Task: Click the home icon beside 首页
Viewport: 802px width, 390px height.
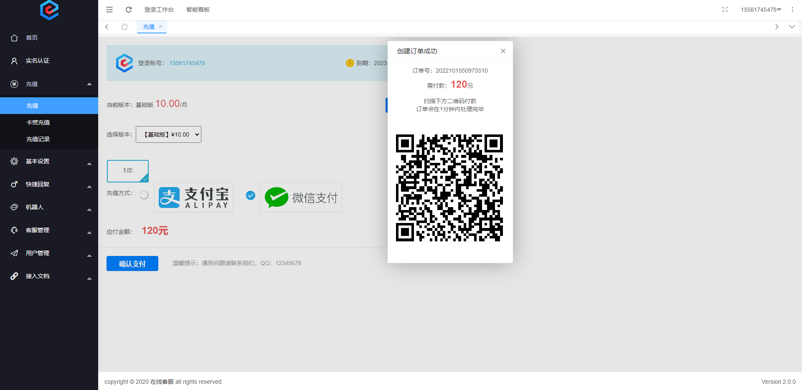Action: (14, 38)
